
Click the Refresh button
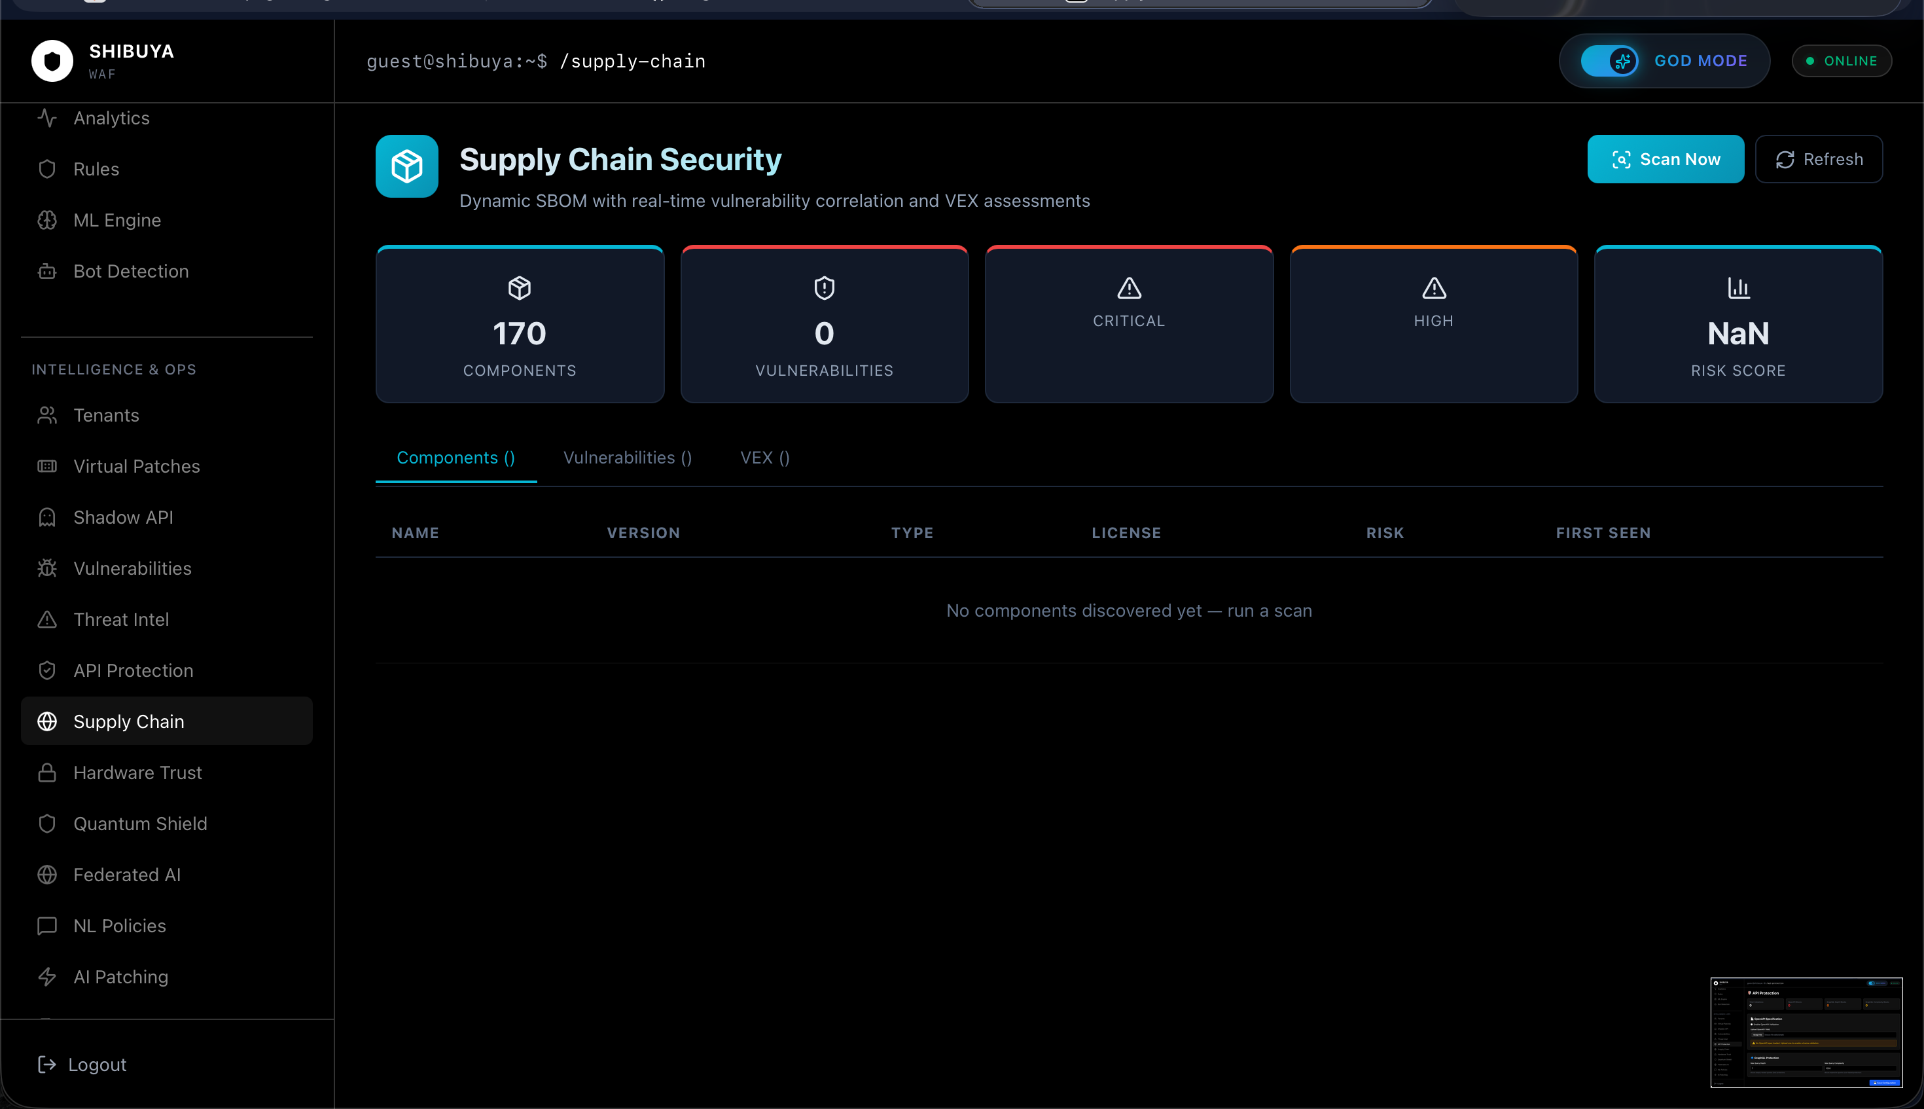pos(1818,159)
